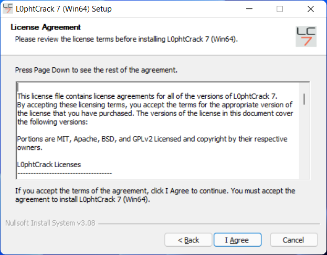Accept the license with I Agree

pos(238,240)
